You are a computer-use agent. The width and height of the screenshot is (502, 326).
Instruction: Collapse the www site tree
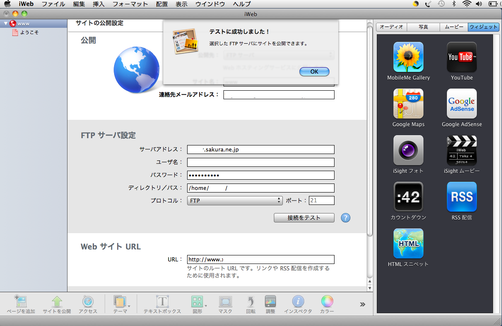pyautogui.click(x=6, y=24)
